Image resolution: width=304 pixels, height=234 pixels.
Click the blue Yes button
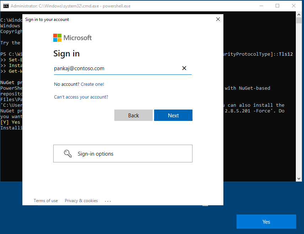coord(266,222)
